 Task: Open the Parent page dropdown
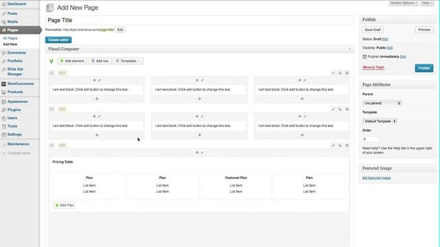[x=382, y=103]
